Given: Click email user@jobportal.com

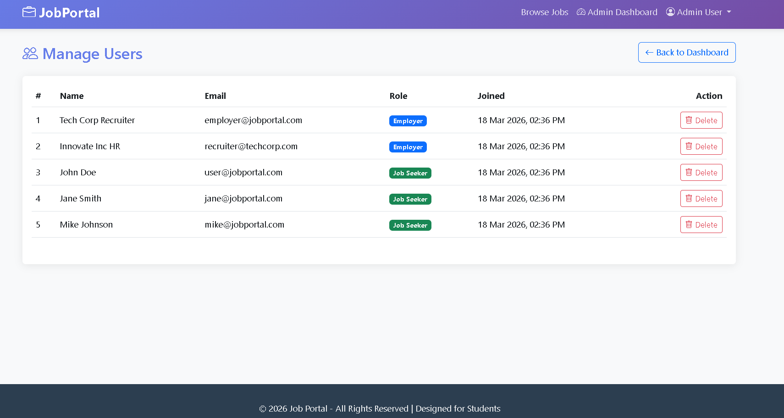Looking at the screenshot, I should [x=243, y=173].
